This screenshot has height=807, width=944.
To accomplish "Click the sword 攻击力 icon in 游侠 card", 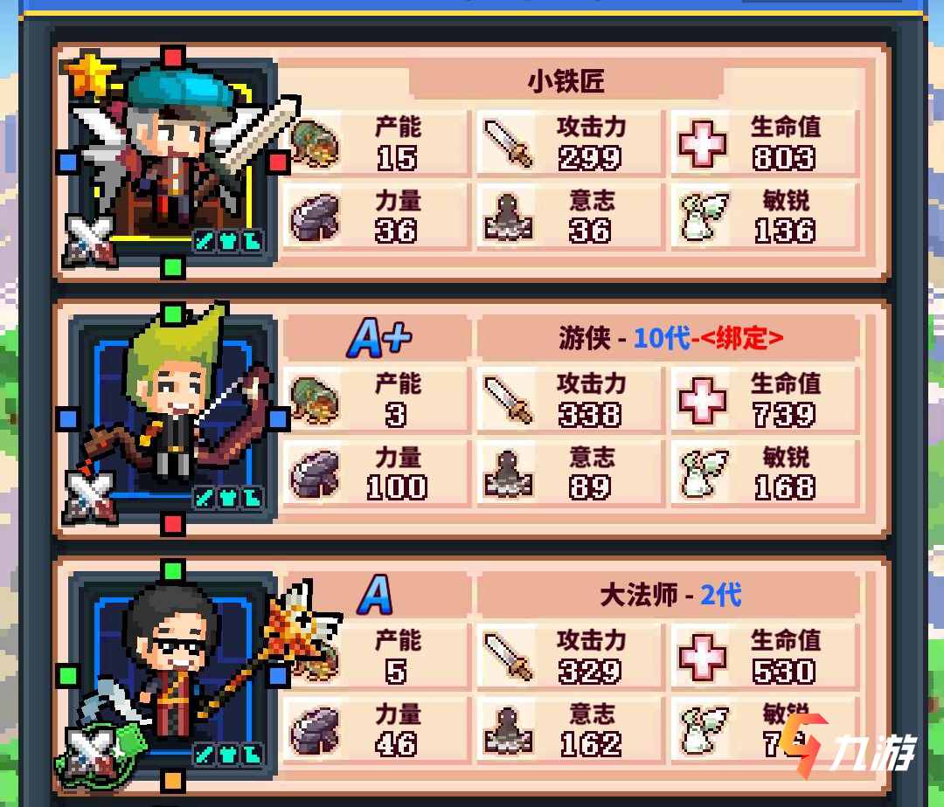I will click(509, 400).
